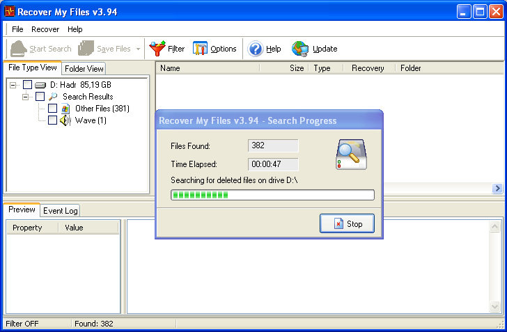Click preview pane scroll up arrow
The height and width of the screenshot is (332, 507).
494,227
